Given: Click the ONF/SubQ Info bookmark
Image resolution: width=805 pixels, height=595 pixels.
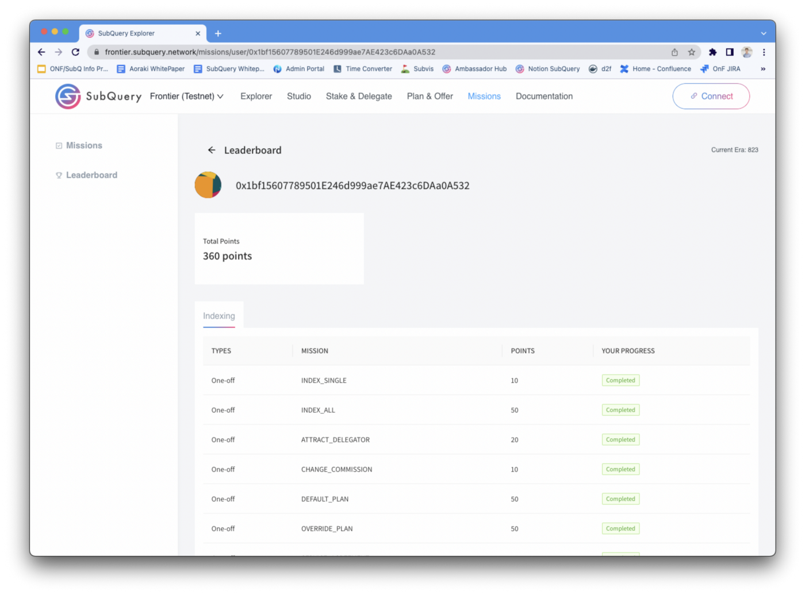Looking at the screenshot, I should click(73, 69).
